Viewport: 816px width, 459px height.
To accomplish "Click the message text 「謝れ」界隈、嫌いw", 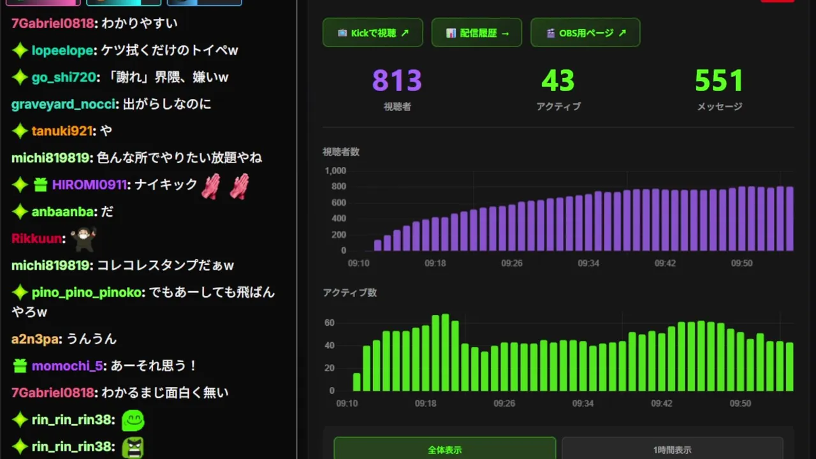I will 166,77.
